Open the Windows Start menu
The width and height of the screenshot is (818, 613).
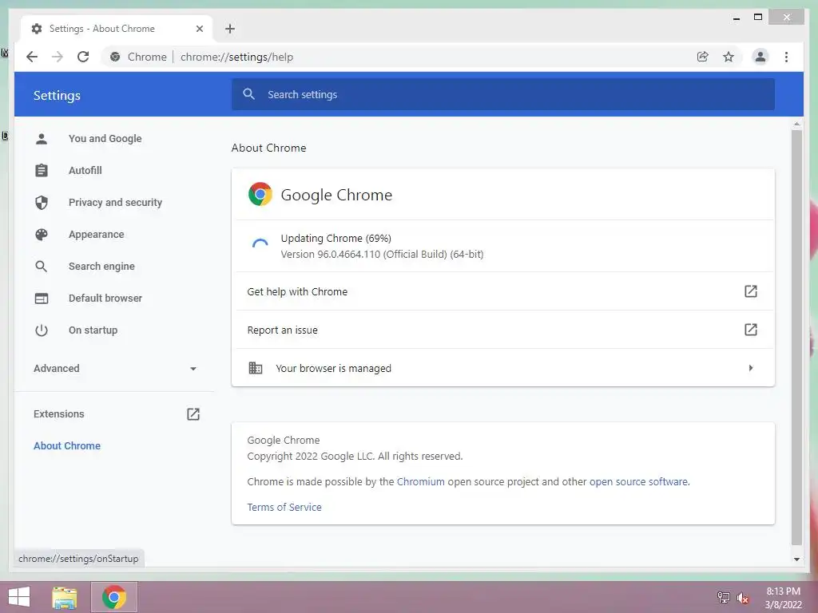tap(19, 597)
